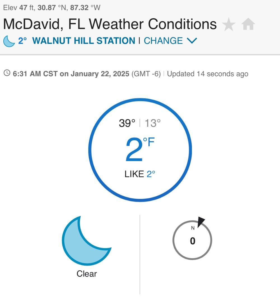
Task: Click CHANGE to switch weather station
Action: 163,41
